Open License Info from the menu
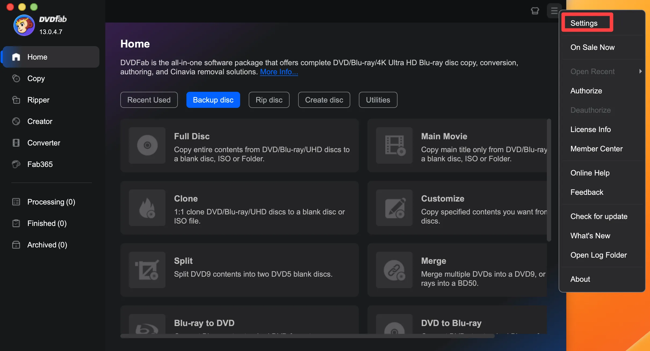Viewport: 650px width, 351px height. point(590,129)
